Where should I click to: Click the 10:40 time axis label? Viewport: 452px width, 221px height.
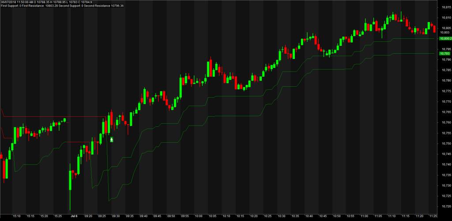click(x=309, y=216)
